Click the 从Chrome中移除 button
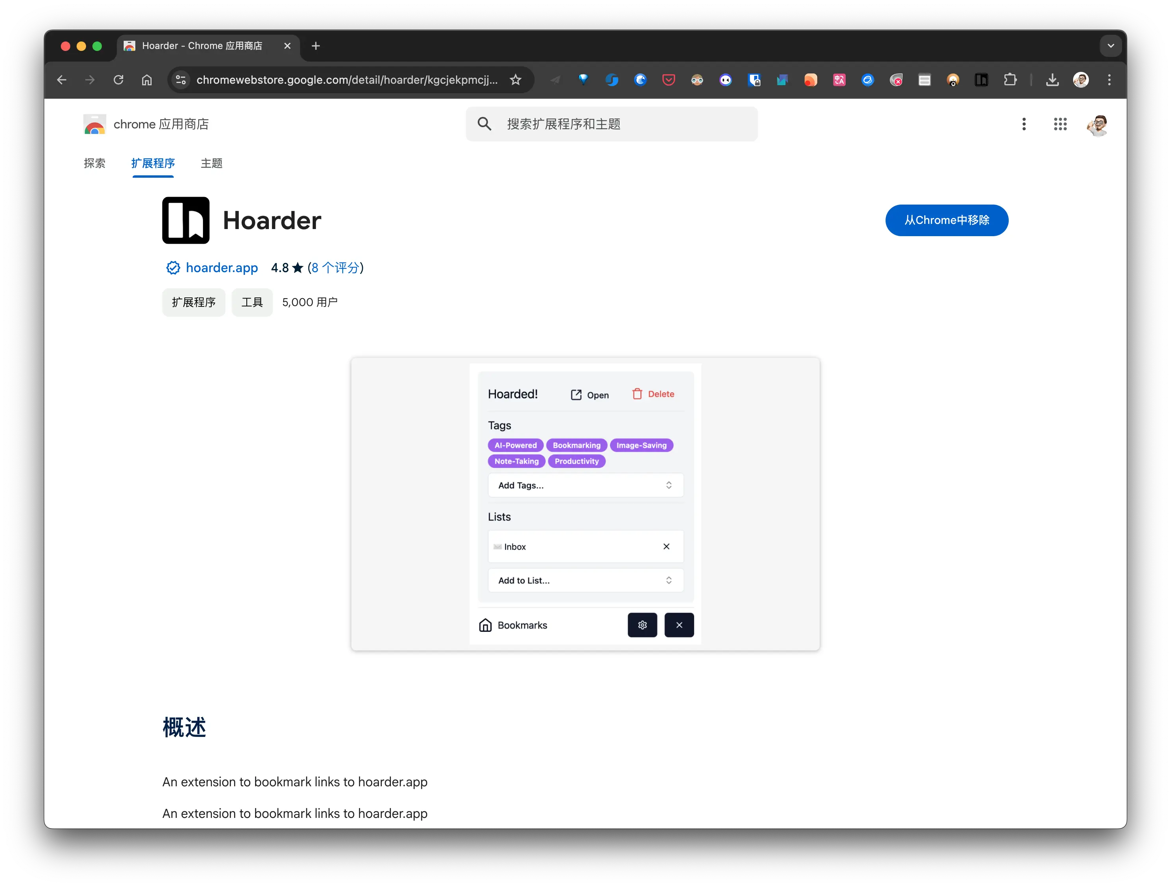Screen dimensions: 1171x887 pyautogui.click(x=946, y=220)
